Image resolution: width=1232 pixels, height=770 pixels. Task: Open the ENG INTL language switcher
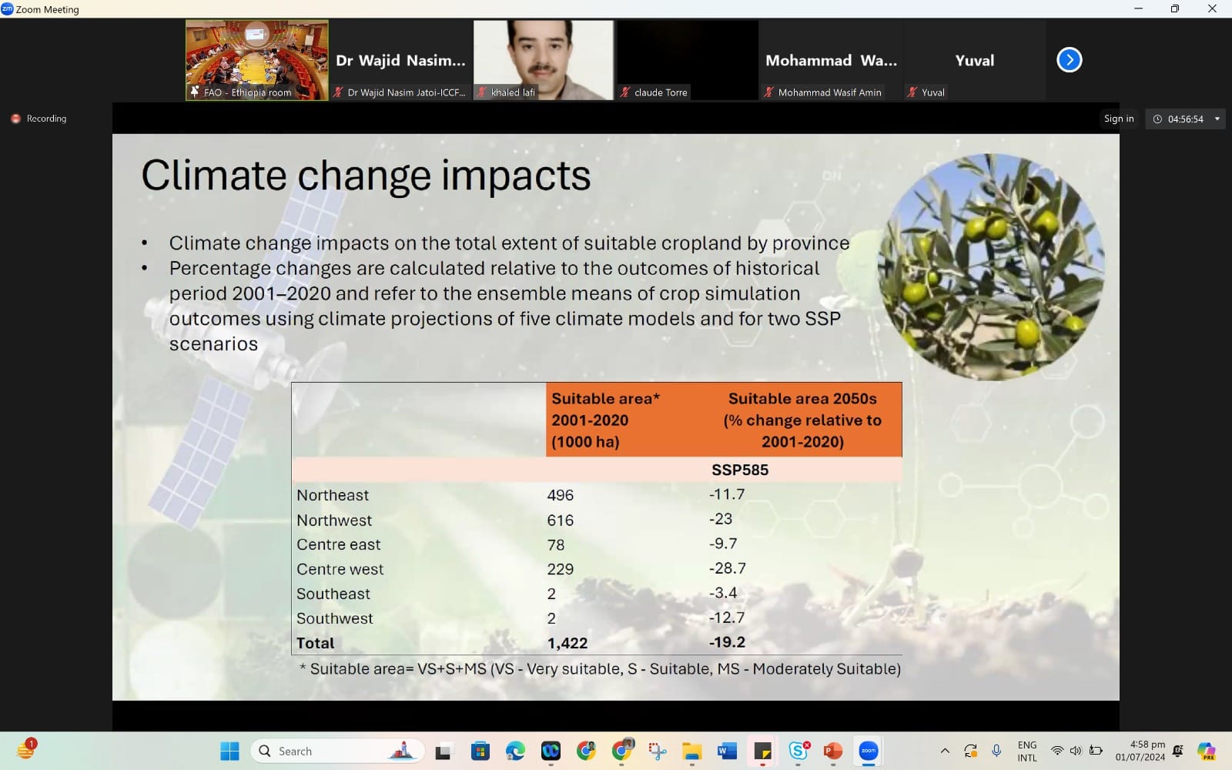point(1026,751)
